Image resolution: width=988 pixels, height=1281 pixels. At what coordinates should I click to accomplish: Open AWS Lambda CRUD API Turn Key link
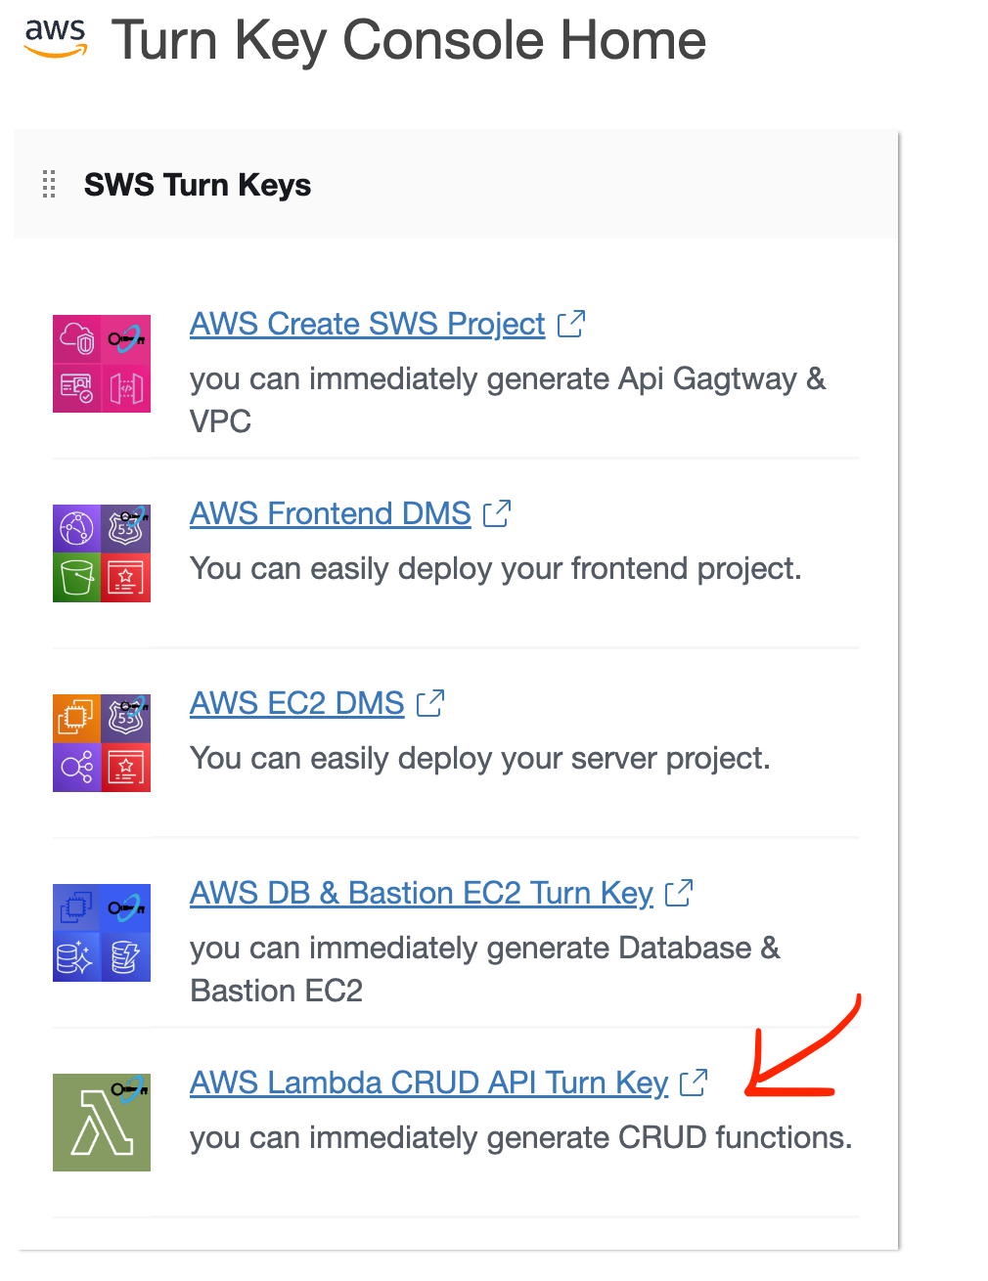[x=429, y=1082]
